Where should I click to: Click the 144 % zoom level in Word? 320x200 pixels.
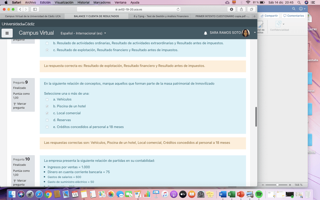pyautogui.click(x=298, y=185)
